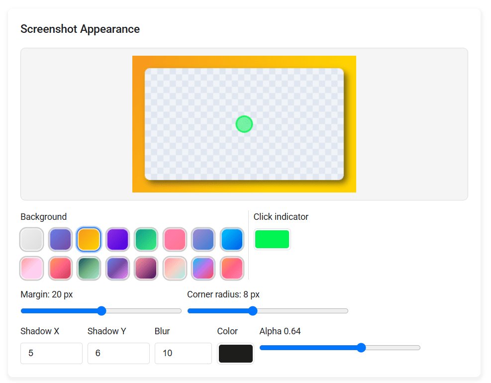Image resolution: width=491 pixels, height=383 pixels.
Task: Choose the dark green to mint background swatch
Action: point(89,269)
